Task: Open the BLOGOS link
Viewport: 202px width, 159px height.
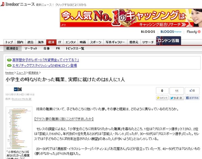Action: pyautogui.click(x=148, y=32)
